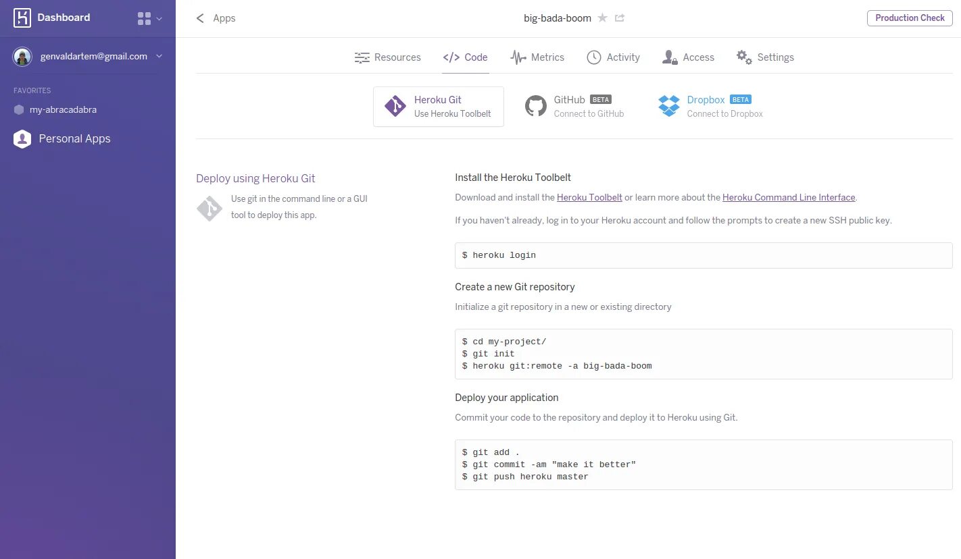Open the Heroku Toolbelt link

pyautogui.click(x=589, y=198)
